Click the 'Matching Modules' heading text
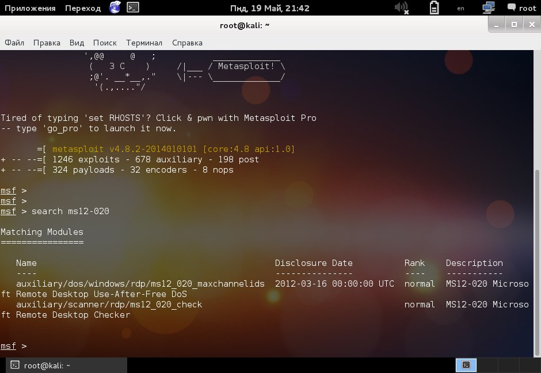Image resolution: width=541 pixels, height=373 pixels. tap(42, 232)
